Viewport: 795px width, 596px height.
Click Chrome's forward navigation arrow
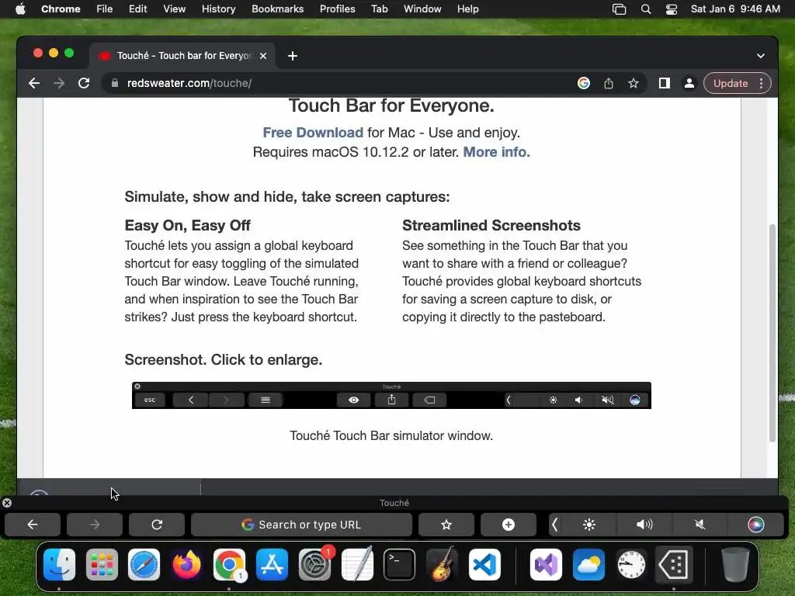point(59,83)
